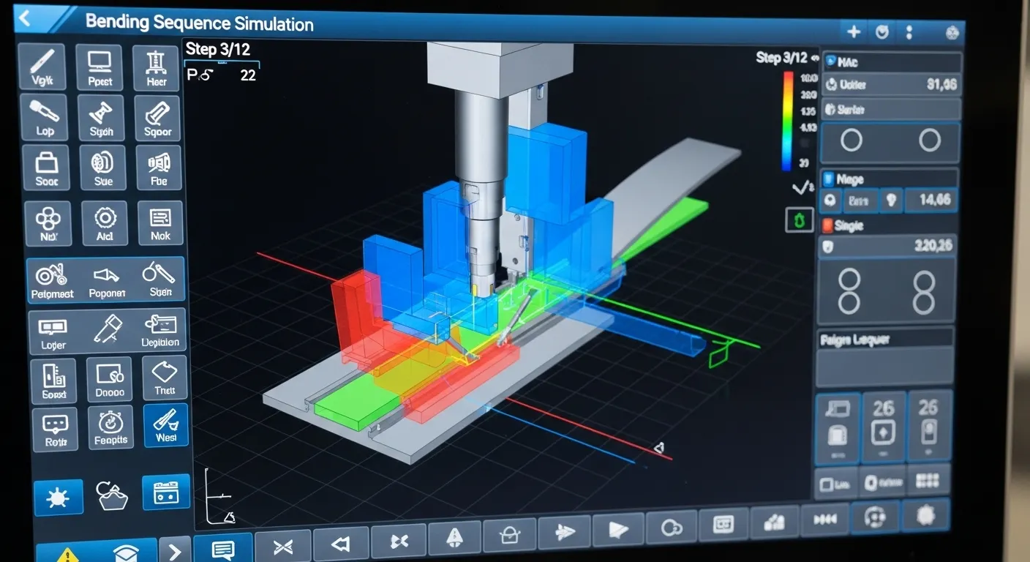This screenshot has width=1030, height=562.
Task: Toggle the green bordered indicator under the color legend
Action: click(799, 220)
